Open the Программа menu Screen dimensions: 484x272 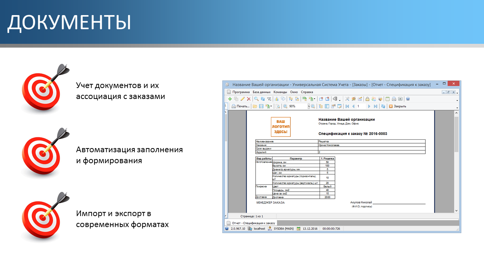pyautogui.click(x=241, y=92)
